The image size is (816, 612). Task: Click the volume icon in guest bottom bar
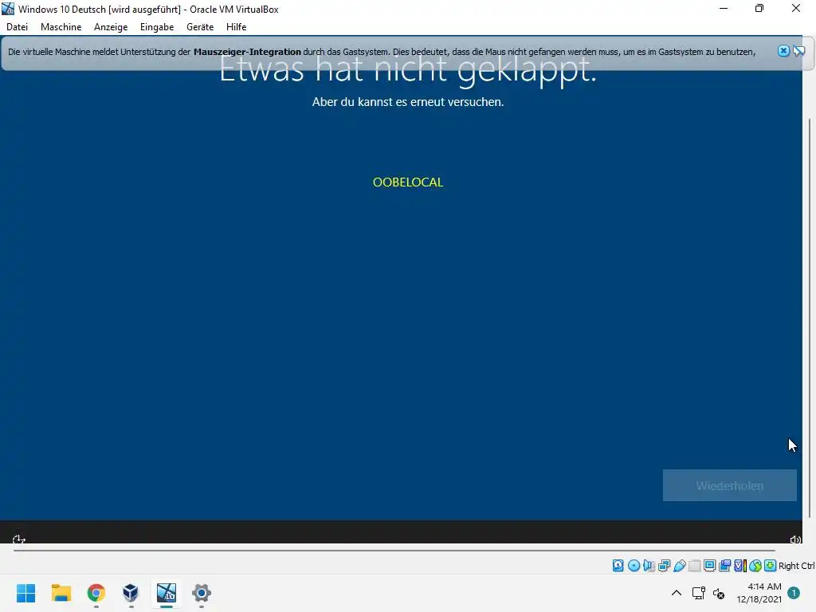click(x=795, y=539)
